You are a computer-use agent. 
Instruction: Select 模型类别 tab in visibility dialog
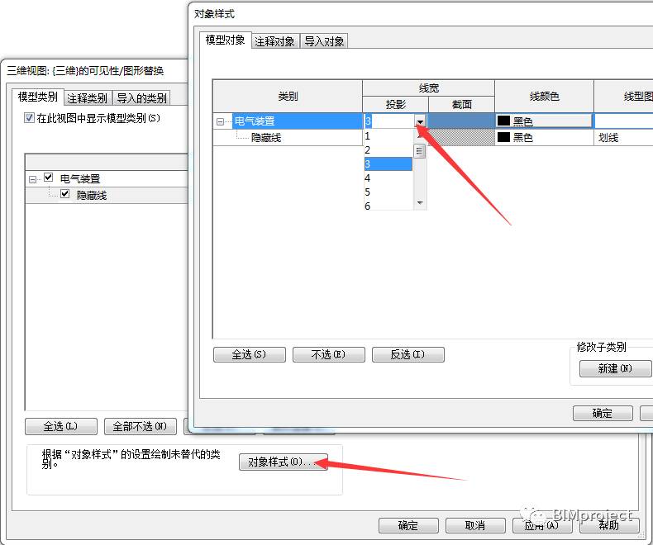click(x=38, y=97)
